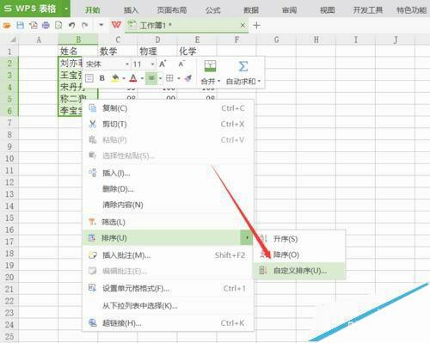Image resolution: width=430 pixels, height=343 pixels.
Task: Switch to the 数据 ribbon tab
Action: [x=251, y=10]
